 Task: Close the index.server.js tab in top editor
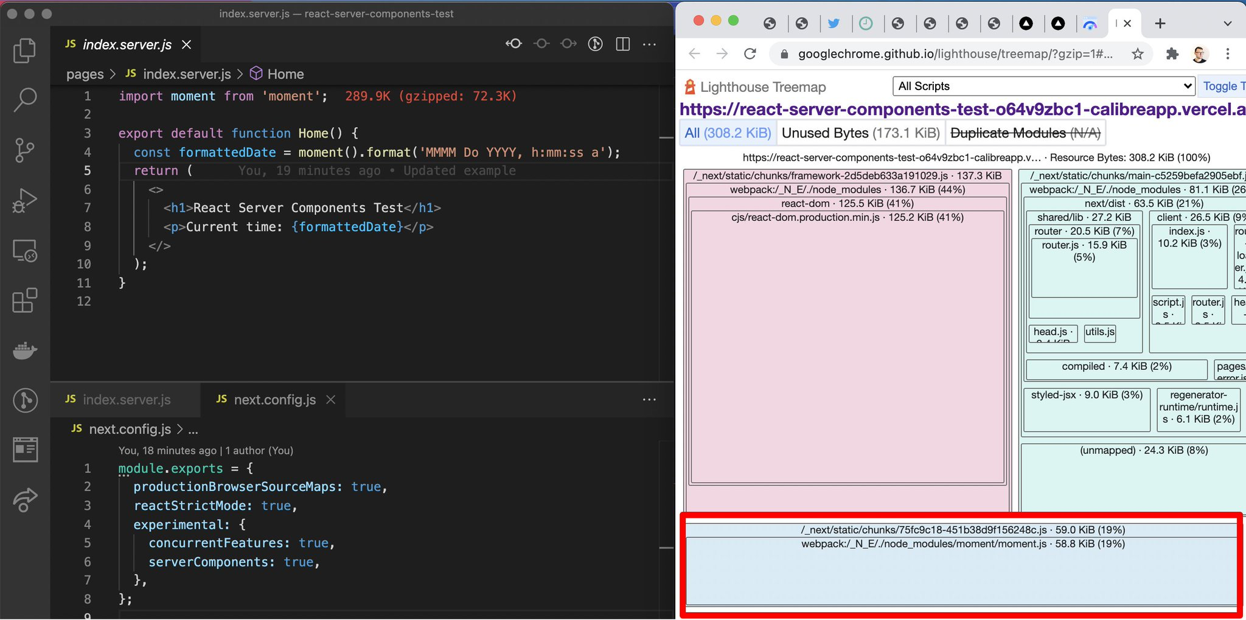click(x=187, y=44)
